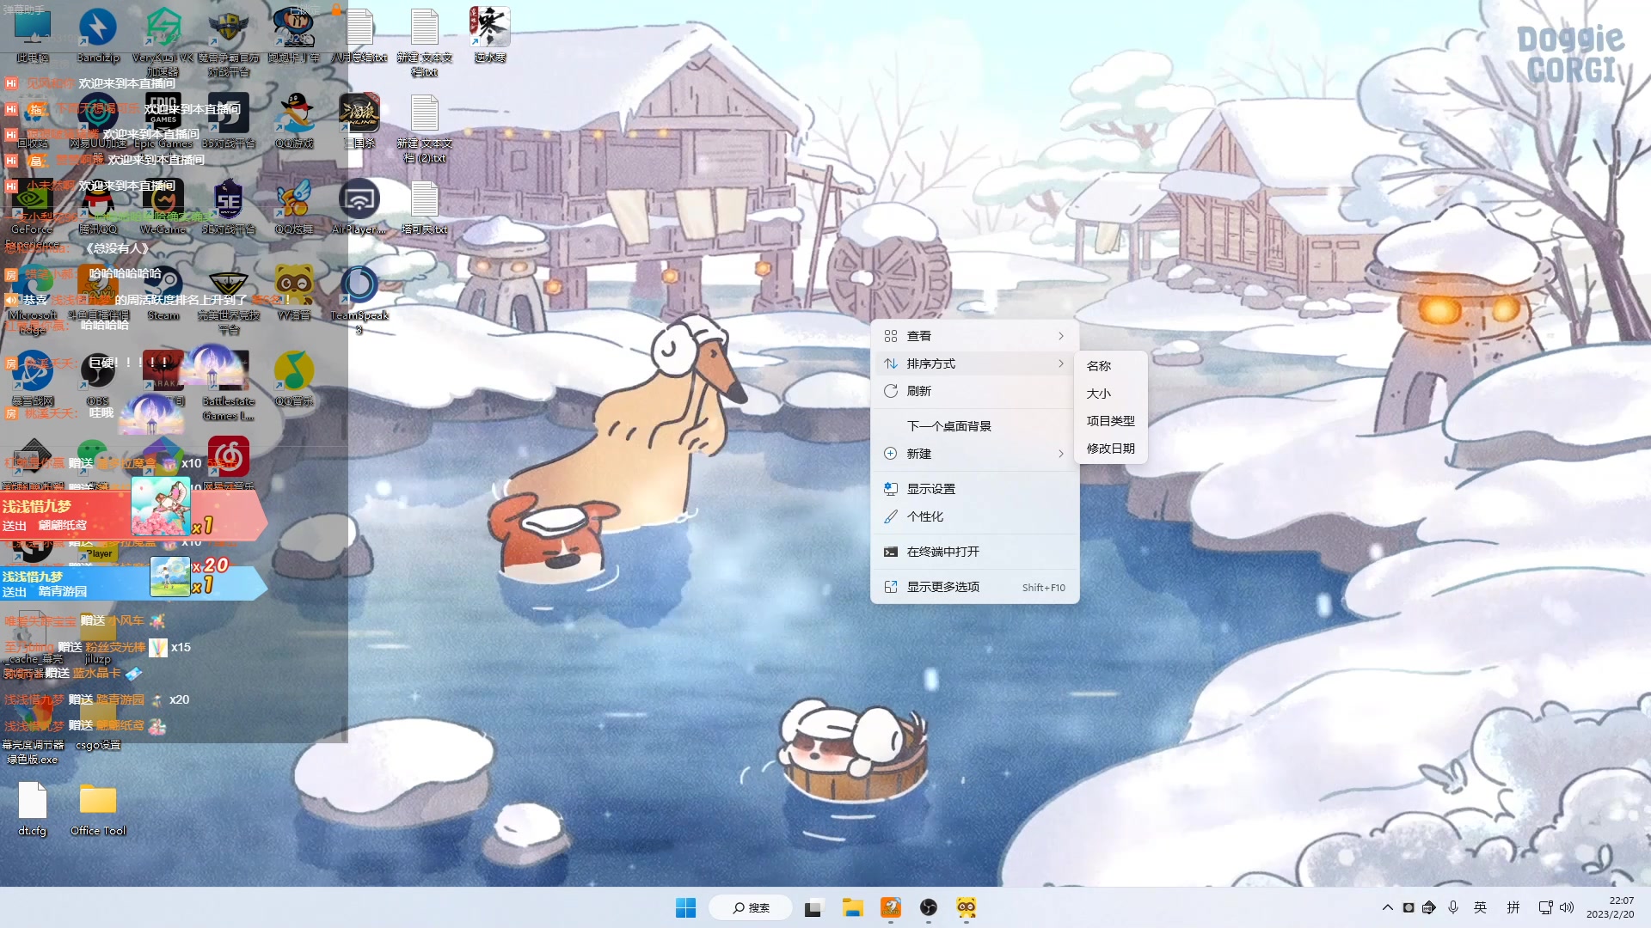
Task: Select the dt.cfg file on desktop
Action: click(33, 809)
